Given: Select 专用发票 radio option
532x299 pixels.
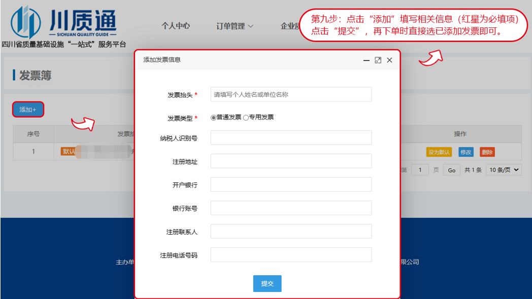Looking at the screenshot, I should coord(246,118).
